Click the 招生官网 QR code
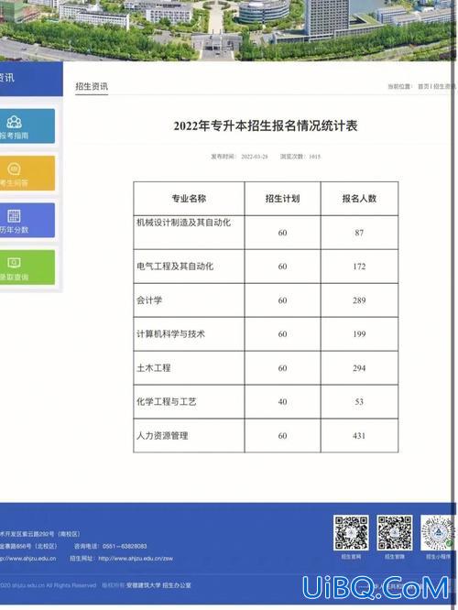Viewport: 458px width, 610px height. pyautogui.click(x=351, y=533)
